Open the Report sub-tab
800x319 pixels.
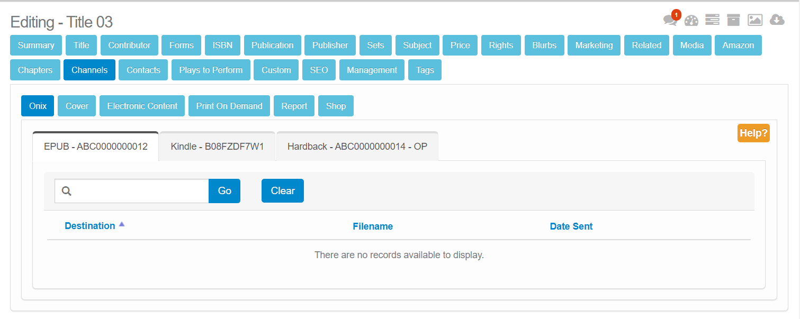[x=294, y=106]
